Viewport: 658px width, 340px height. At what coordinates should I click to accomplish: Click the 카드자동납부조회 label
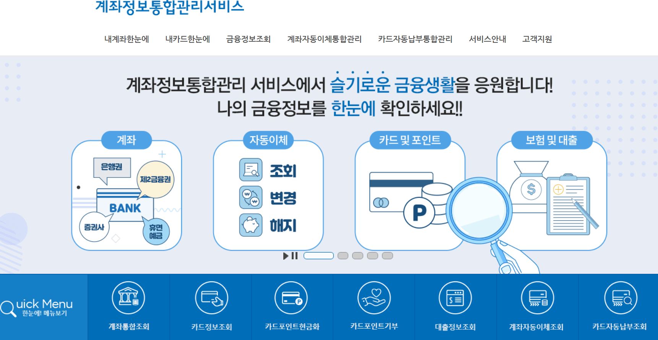tap(619, 327)
